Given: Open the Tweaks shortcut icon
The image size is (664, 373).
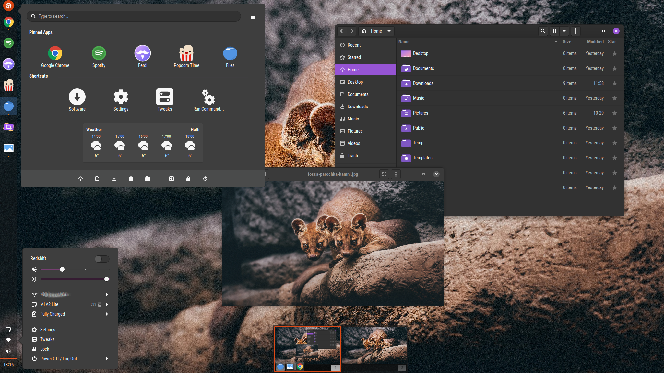Looking at the screenshot, I should click(x=165, y=97).
